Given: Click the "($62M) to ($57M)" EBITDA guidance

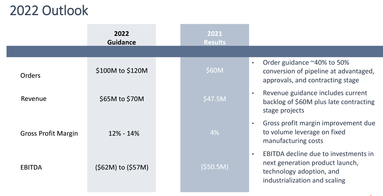Looking at the screenshot, I should click(122, 167).
